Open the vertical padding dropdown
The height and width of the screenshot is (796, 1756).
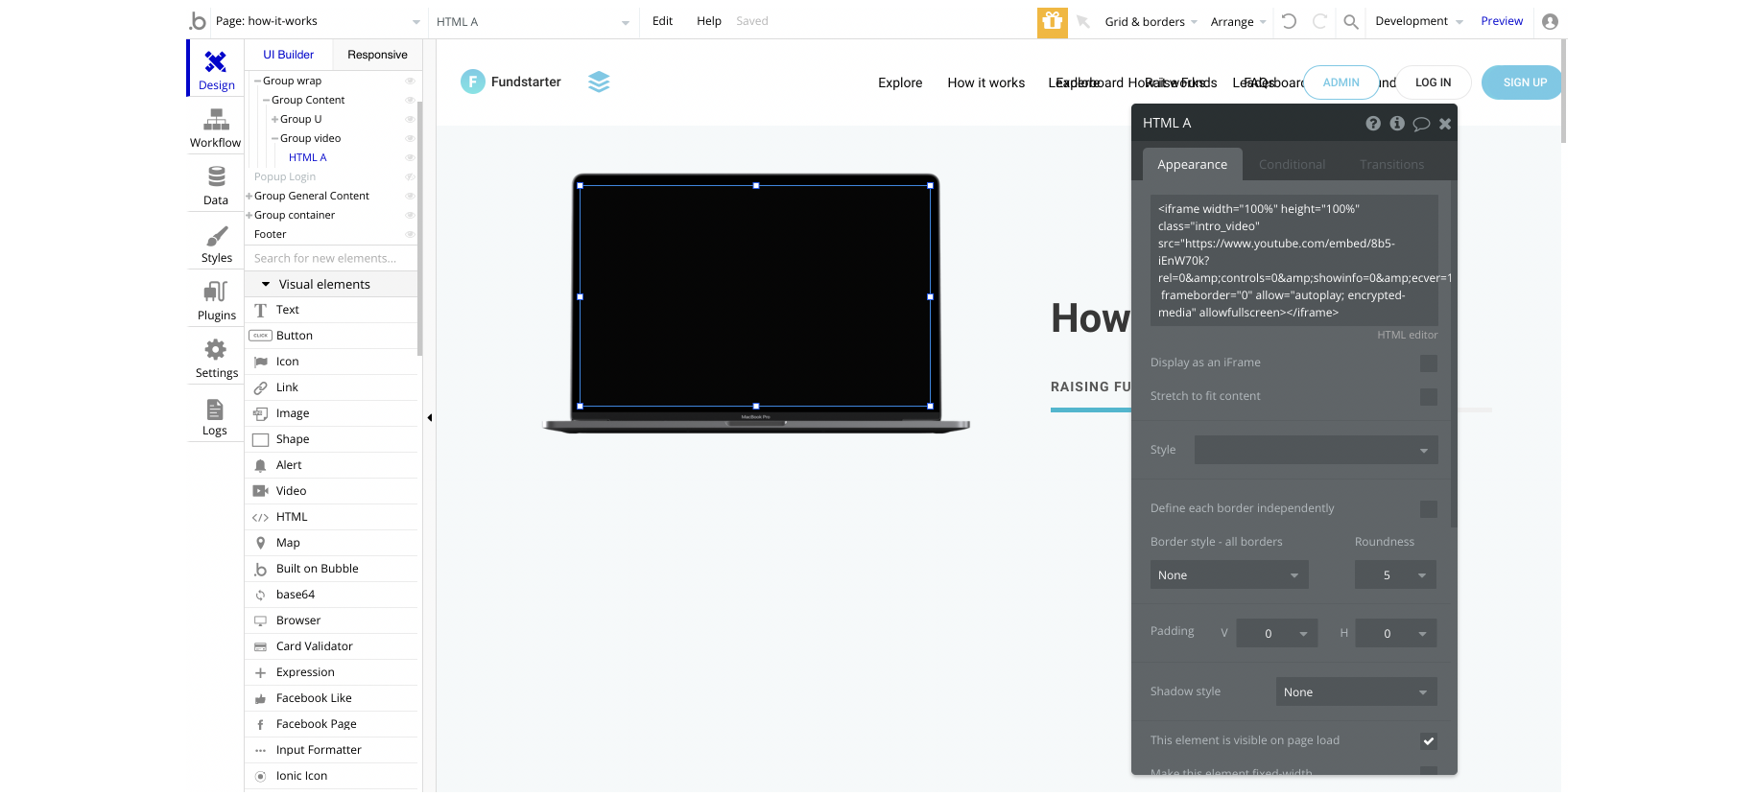pyautogui.click(x=1277, y=634)
